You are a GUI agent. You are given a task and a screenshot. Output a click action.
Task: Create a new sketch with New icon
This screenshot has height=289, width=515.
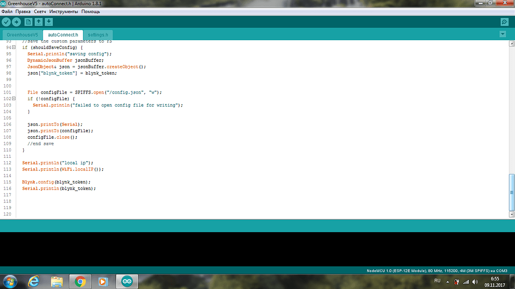coord(28,22)
